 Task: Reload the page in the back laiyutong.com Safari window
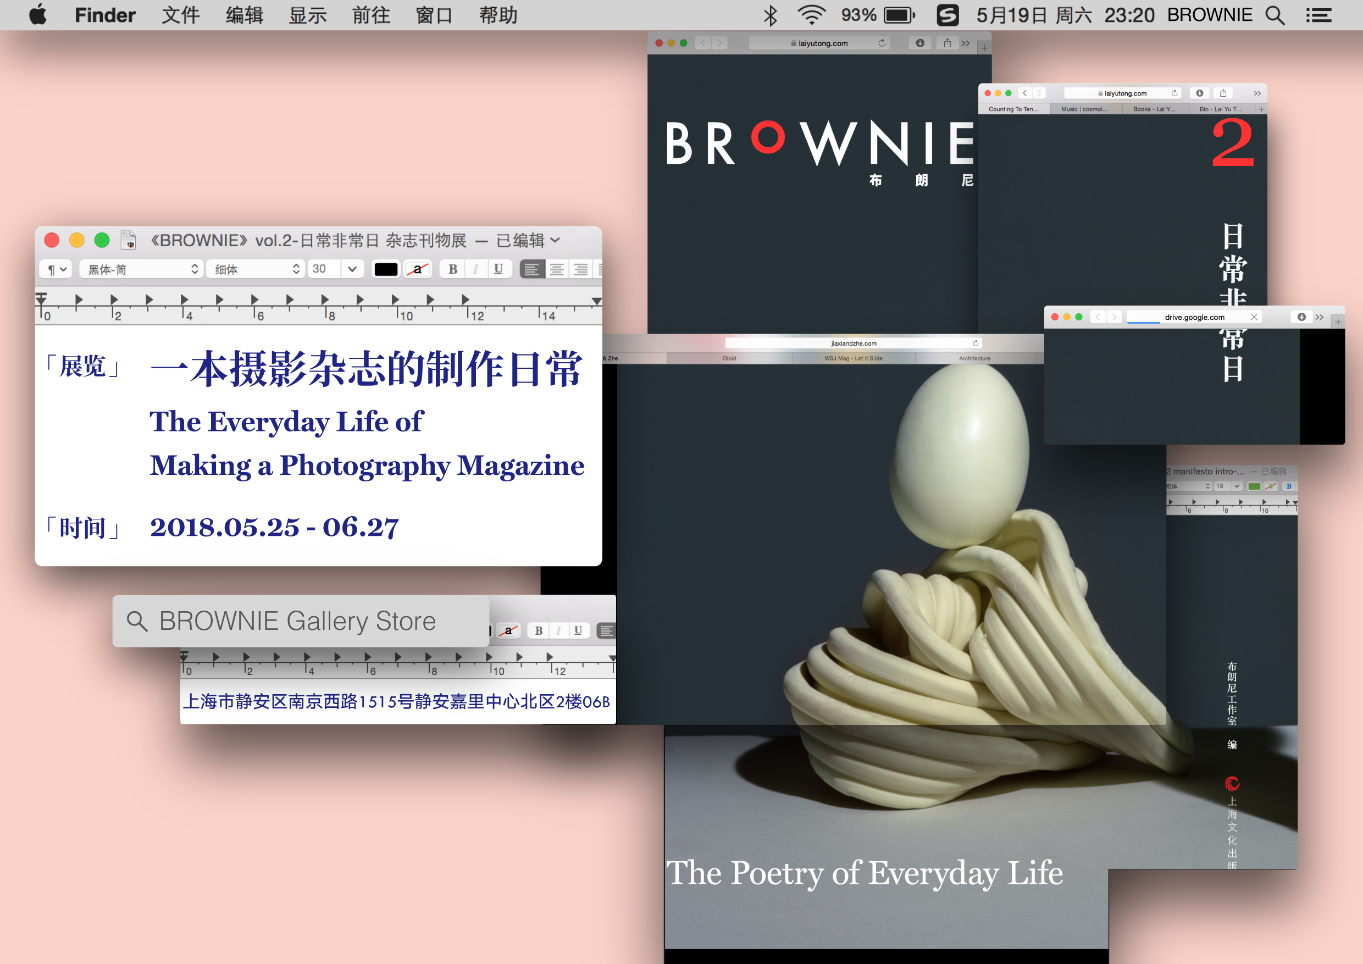[x=882, y=43]
